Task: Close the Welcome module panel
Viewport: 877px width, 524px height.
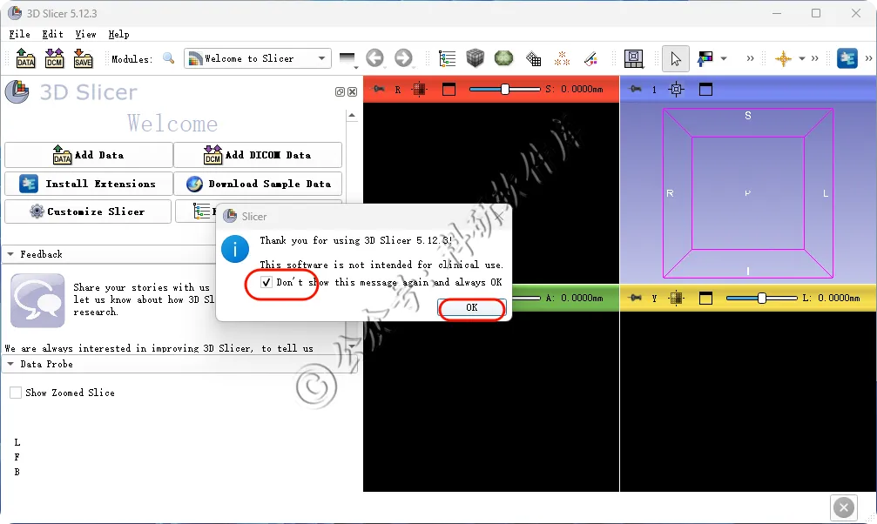Action: tap(352, 91)
